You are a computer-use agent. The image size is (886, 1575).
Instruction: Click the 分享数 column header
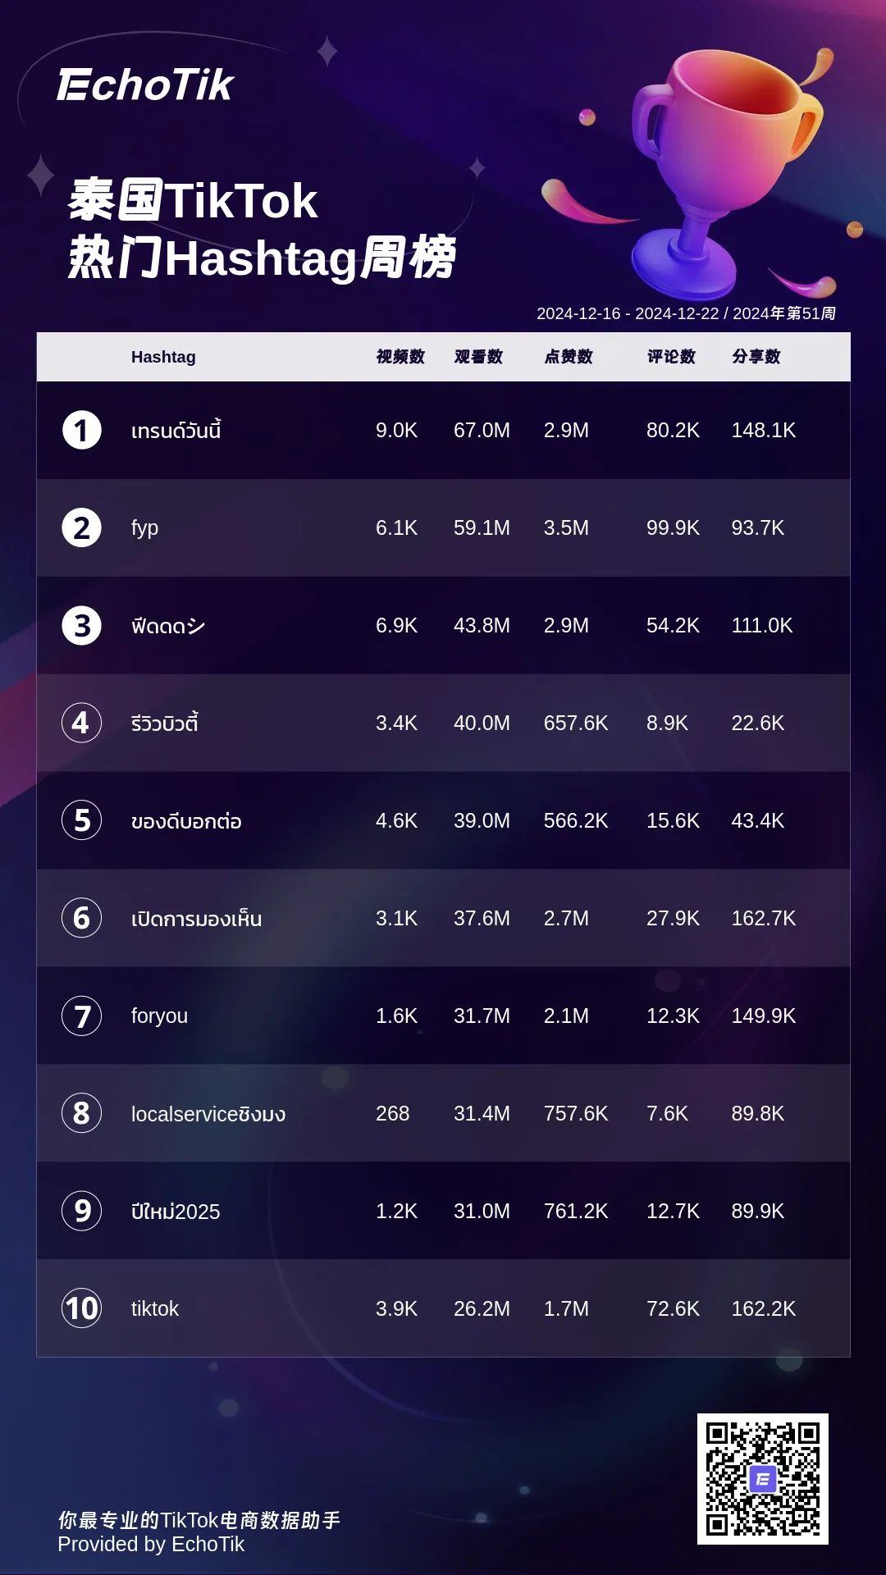click(x=756, y=357)
